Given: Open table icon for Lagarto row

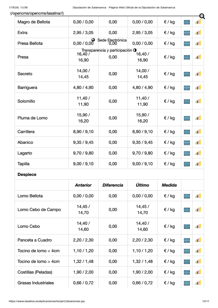Looking at the screenshot, I should click(187, 153).
